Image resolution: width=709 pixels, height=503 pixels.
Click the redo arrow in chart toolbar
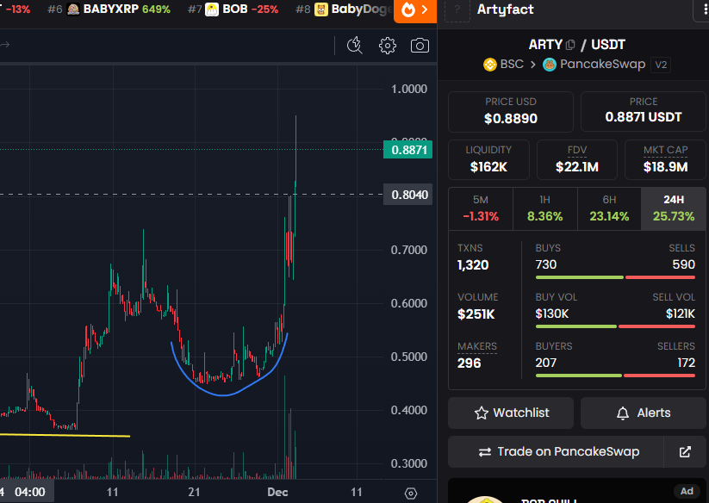pyautogui.click(x=5, y=45)
